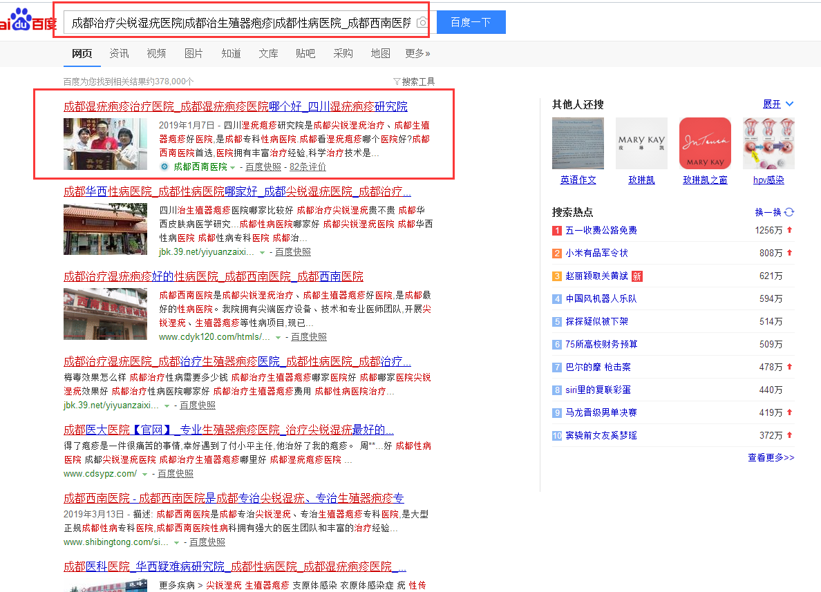The height and width of the screenshot is (592, 821).
Task: Open dropdown arrow after www.shibingtong.com result
Action: pyautogui.click(x=176, y=543)
